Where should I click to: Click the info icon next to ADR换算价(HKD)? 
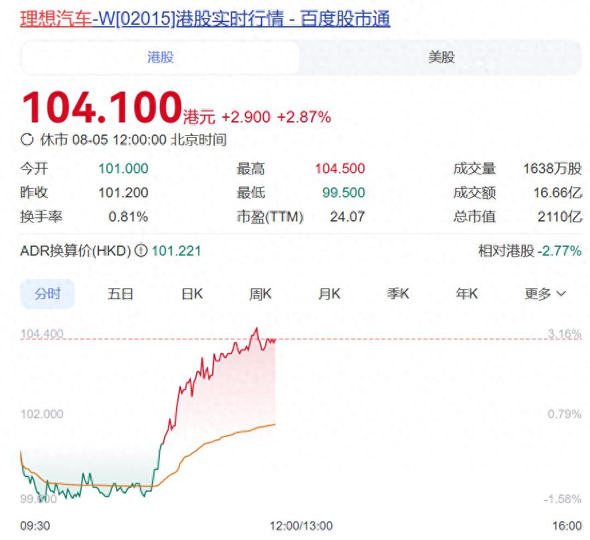[140, 251]
